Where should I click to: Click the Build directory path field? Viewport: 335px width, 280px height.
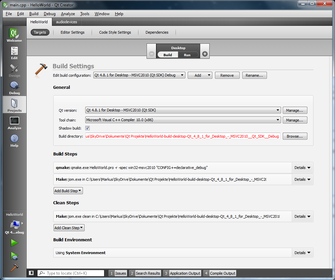pos(183,136)
